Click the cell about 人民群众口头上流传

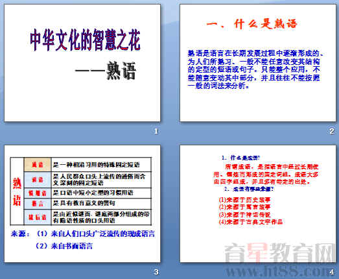tap(101, 180)
